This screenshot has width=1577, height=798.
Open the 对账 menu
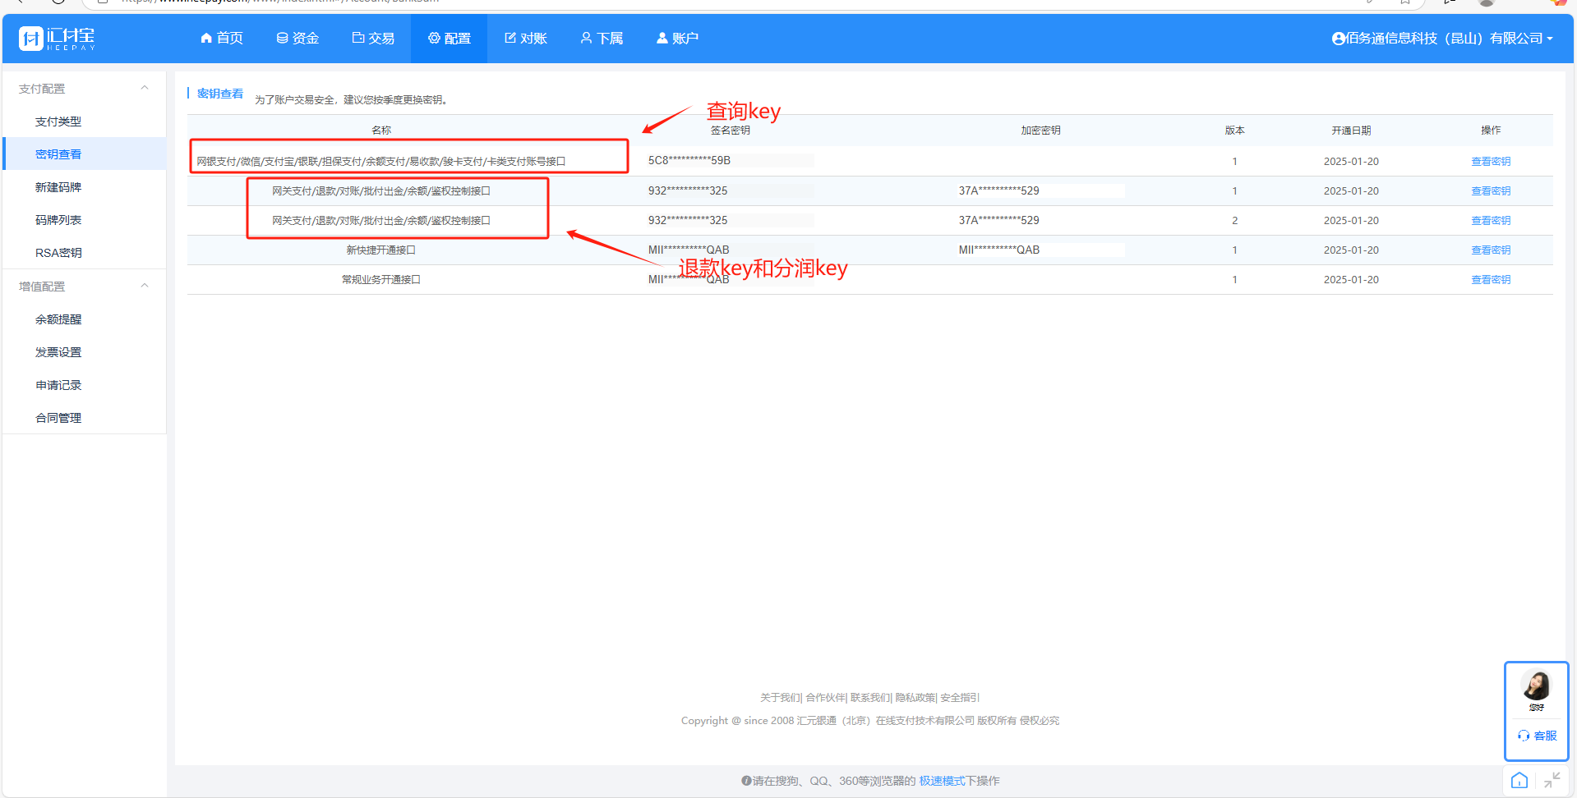pos(525,39)
